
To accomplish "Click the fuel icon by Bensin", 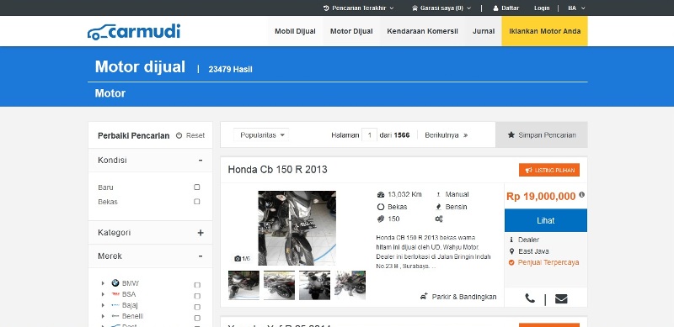I will (x=438, y=207).
